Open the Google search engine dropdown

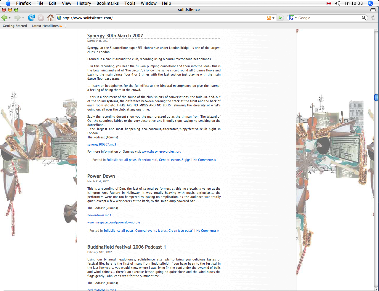[x=293, y=18]
